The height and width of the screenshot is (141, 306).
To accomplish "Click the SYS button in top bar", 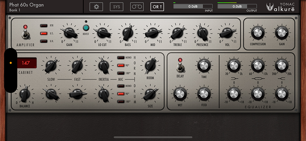I will 117,7.
